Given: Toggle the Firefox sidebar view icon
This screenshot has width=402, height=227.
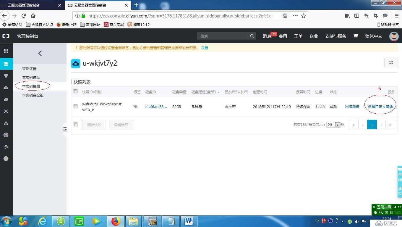Looking at the screenshot, I should tap(357, 16).
